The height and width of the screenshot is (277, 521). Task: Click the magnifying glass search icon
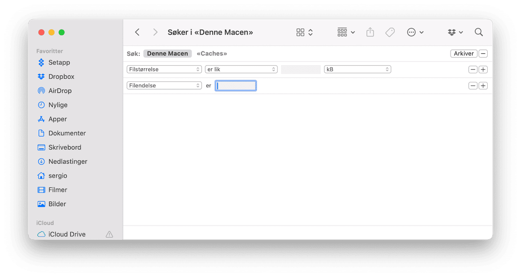click(x=479, y=32)
